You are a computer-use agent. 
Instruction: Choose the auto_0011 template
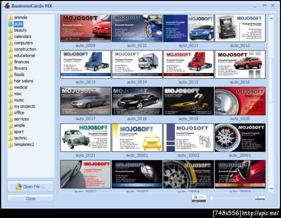click(x=189, y=28)
